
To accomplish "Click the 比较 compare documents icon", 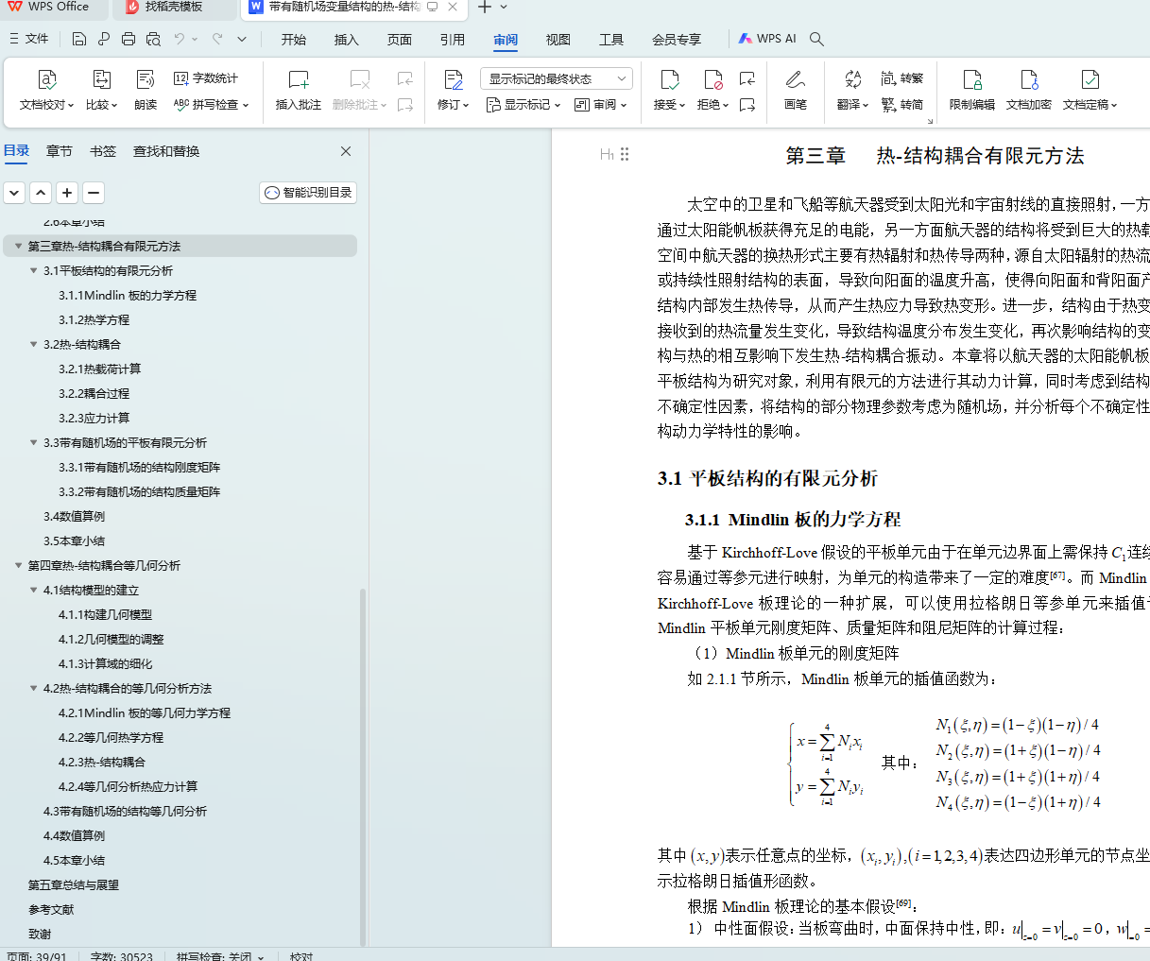I will point(101,79).
